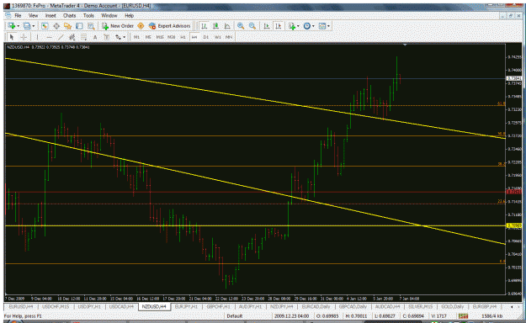Toggle the Market Watch window icon
The image size is (526, 323).
45,26
